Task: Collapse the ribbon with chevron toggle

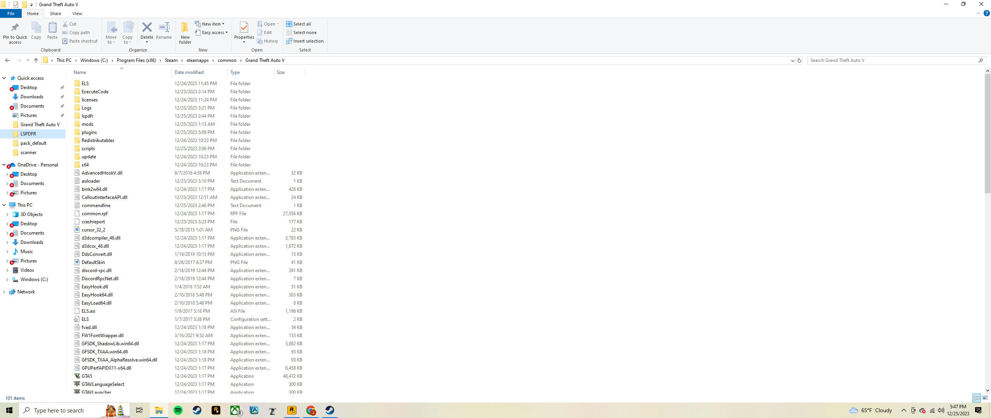Action: [978, 14]
